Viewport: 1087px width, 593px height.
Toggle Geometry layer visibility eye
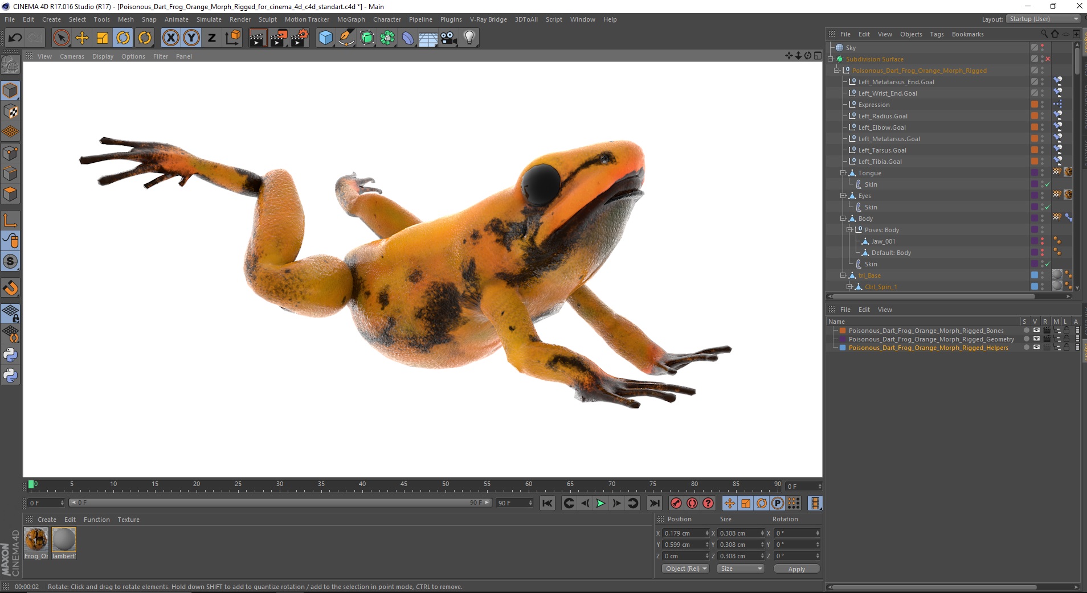[x=1036, y=339]
